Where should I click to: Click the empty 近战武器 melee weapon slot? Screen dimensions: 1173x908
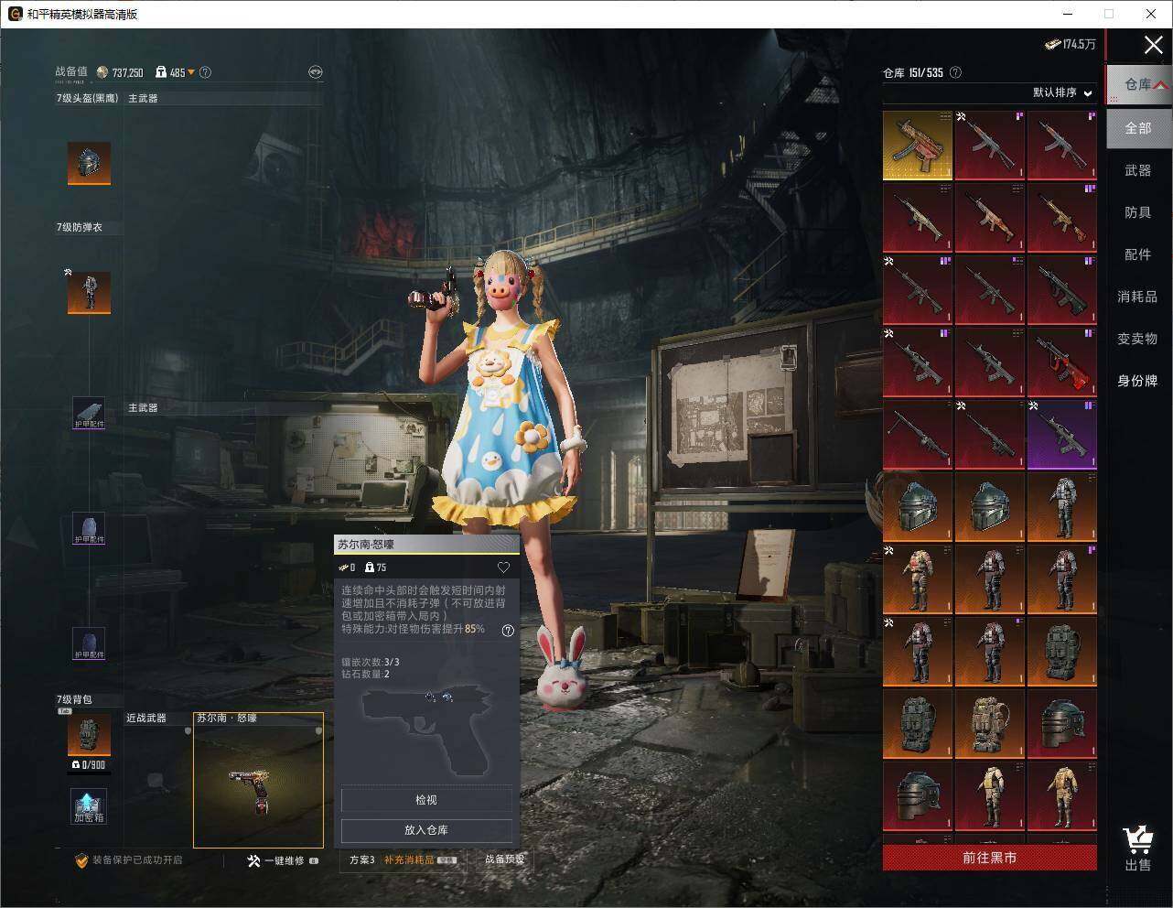(156, 781)
